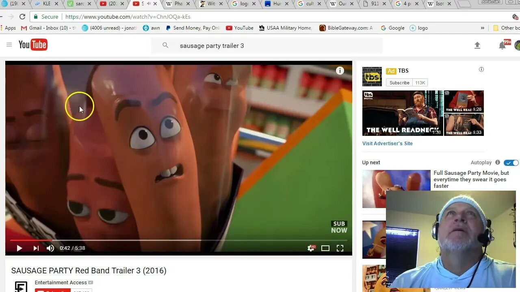This screenshot has width=520, height=292.
Task: Open the YouTube guide hamburger menu
Action: (x=9, y=45)
